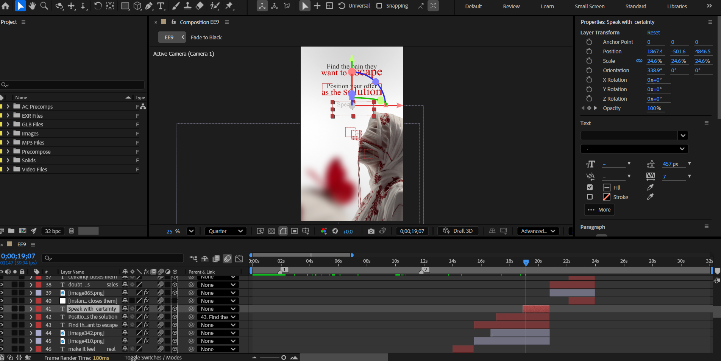Screen dimensions: 721x361
Task: Expand the AC Precomps folder
Action: coord(8,107)
